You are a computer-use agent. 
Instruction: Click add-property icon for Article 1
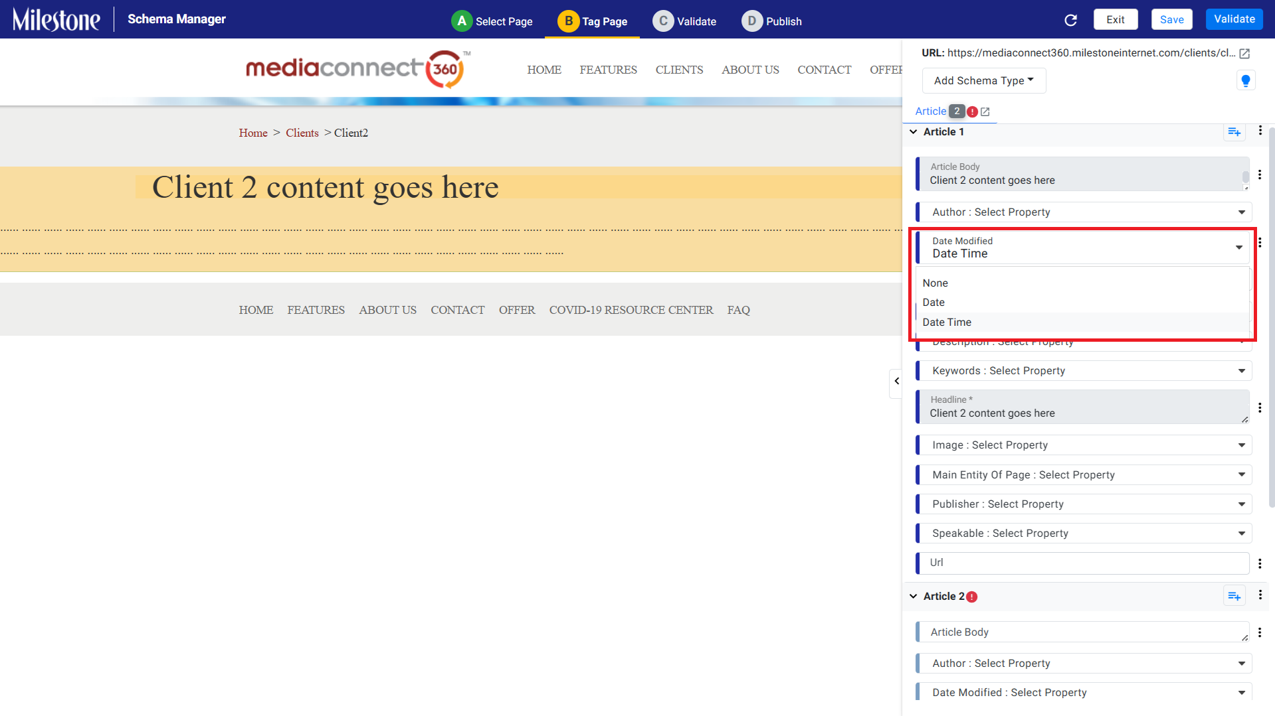pyautogui.click(x=1234, y=131)
